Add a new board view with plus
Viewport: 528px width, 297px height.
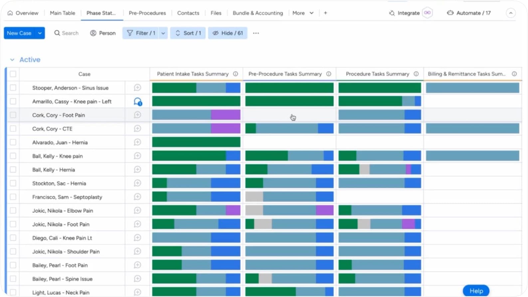pyautogui.click(x=325, y=13)
